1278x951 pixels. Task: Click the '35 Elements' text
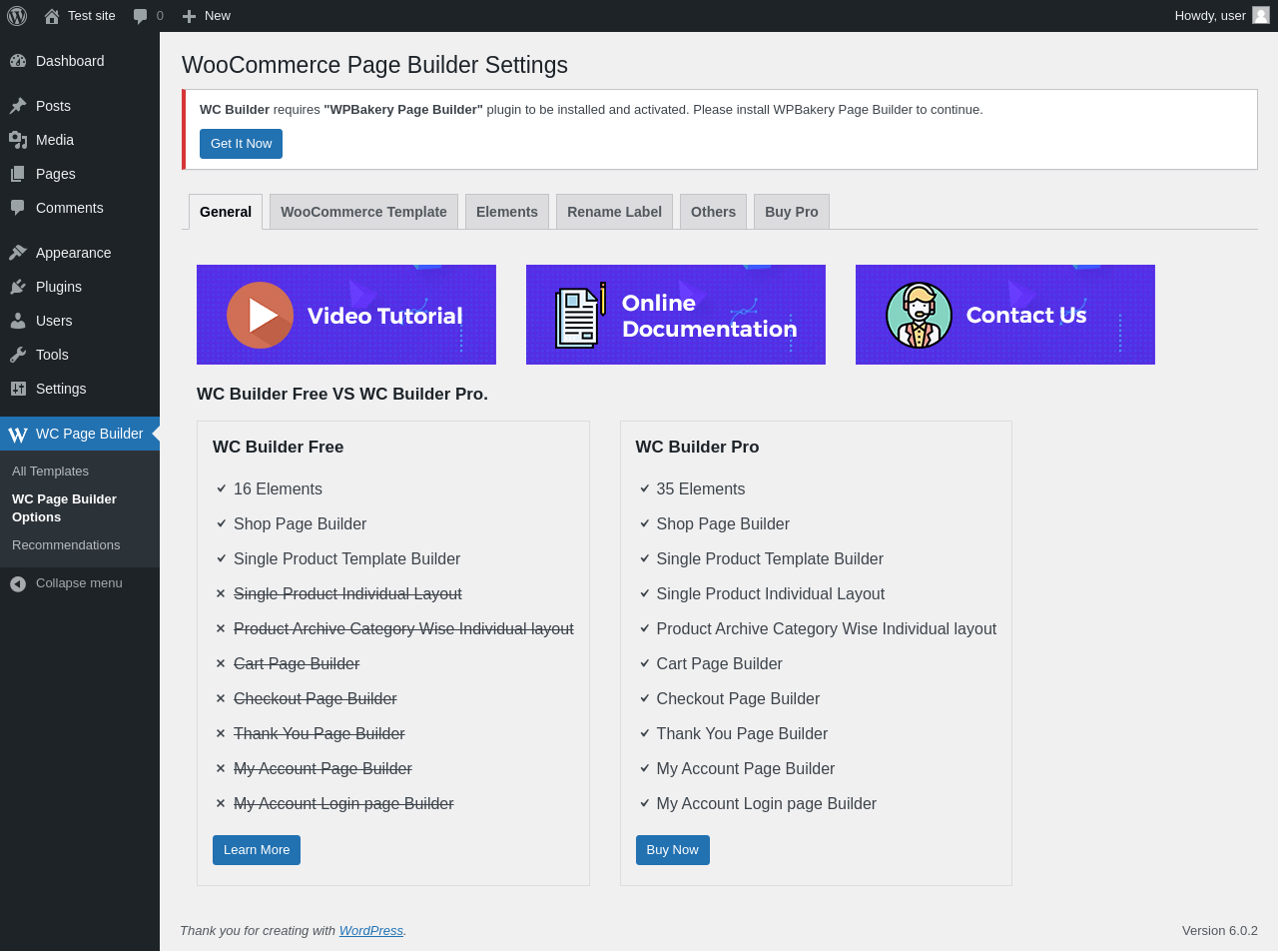point(701,489)
